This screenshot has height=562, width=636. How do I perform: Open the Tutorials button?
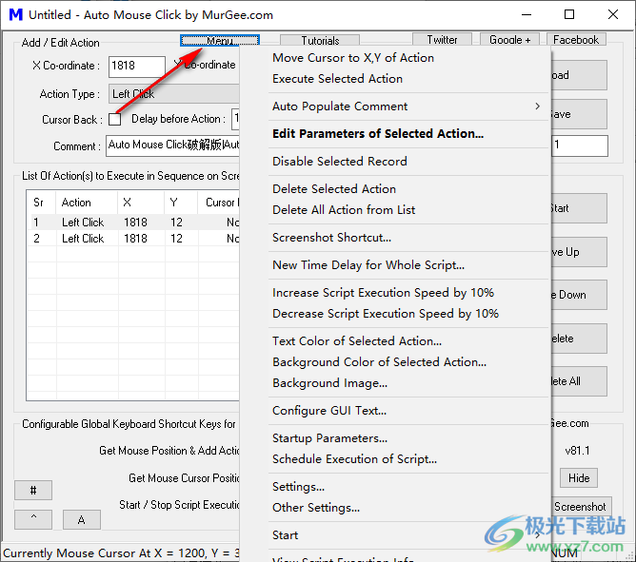point(320,41)
